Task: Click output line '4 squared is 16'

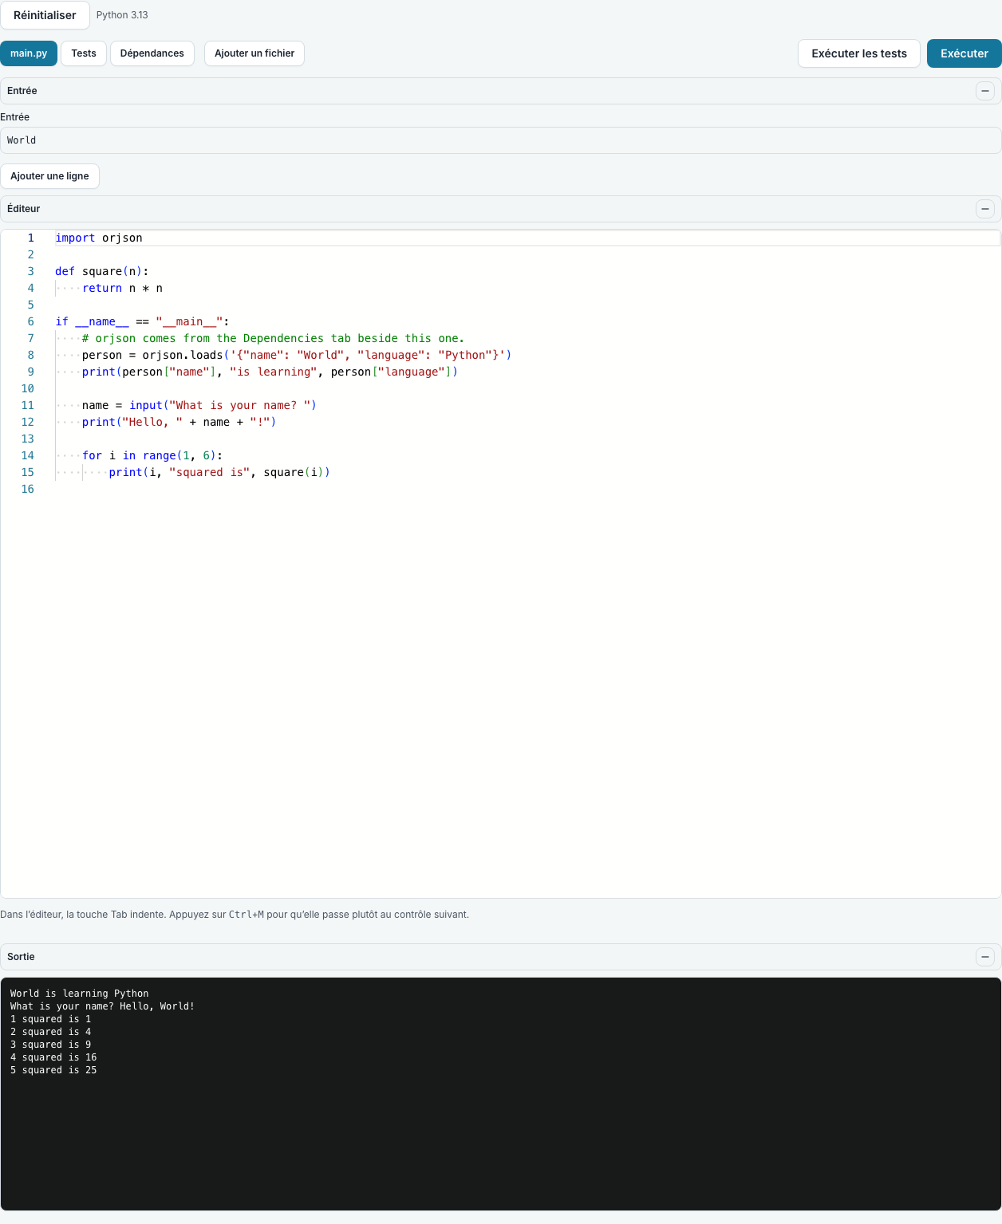Action: [53, 1057]
